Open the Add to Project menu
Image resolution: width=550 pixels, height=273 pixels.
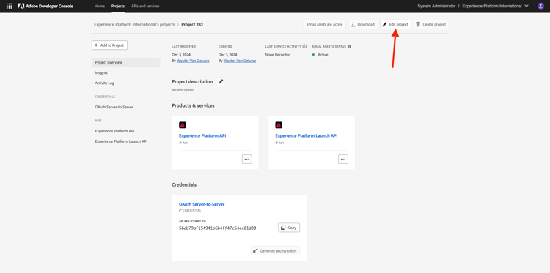(x=109, y=45)
